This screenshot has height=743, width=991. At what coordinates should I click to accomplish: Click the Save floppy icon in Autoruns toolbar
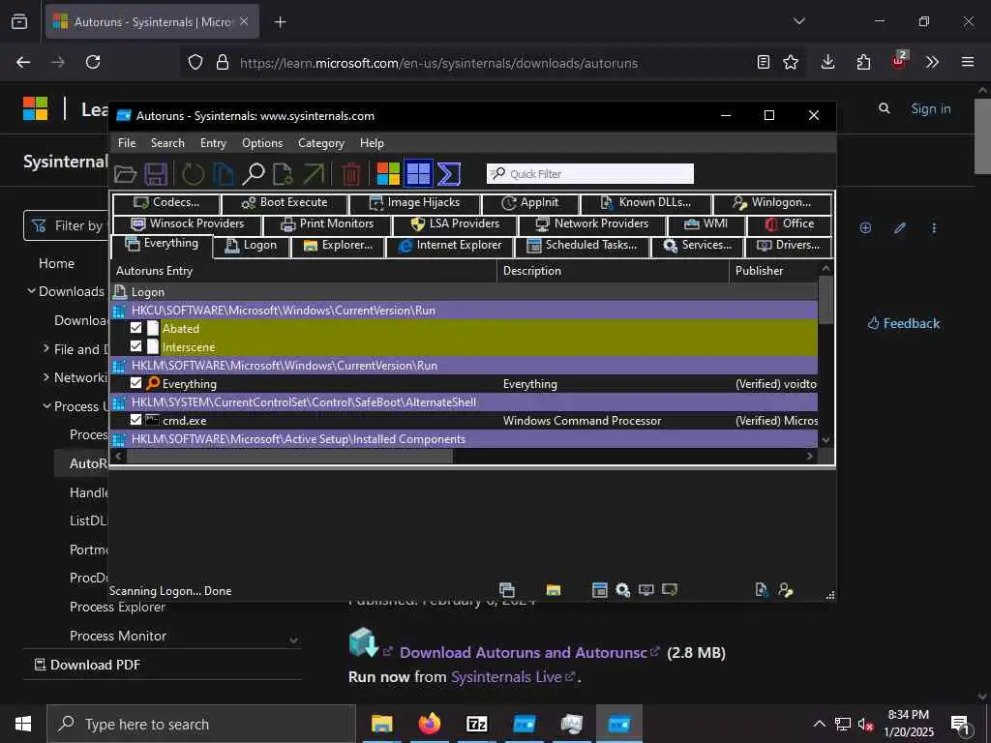tap(156, 174)
